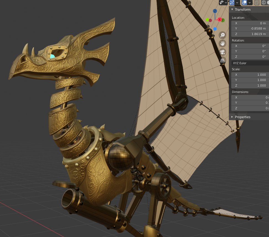269x237 pixels.
Task: Click the "Location:" label
Action: 238,18
